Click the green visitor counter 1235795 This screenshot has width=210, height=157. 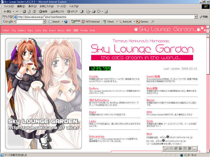point(100,69)
